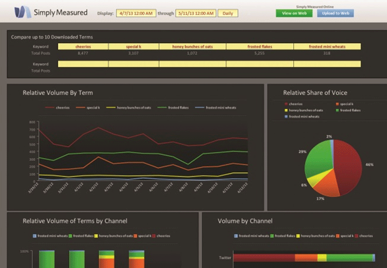Click frosted mini wheats legend line in Volume By Term
Image resolution: width=387 pixels, height=268 pixels.
tap(200, 107)
